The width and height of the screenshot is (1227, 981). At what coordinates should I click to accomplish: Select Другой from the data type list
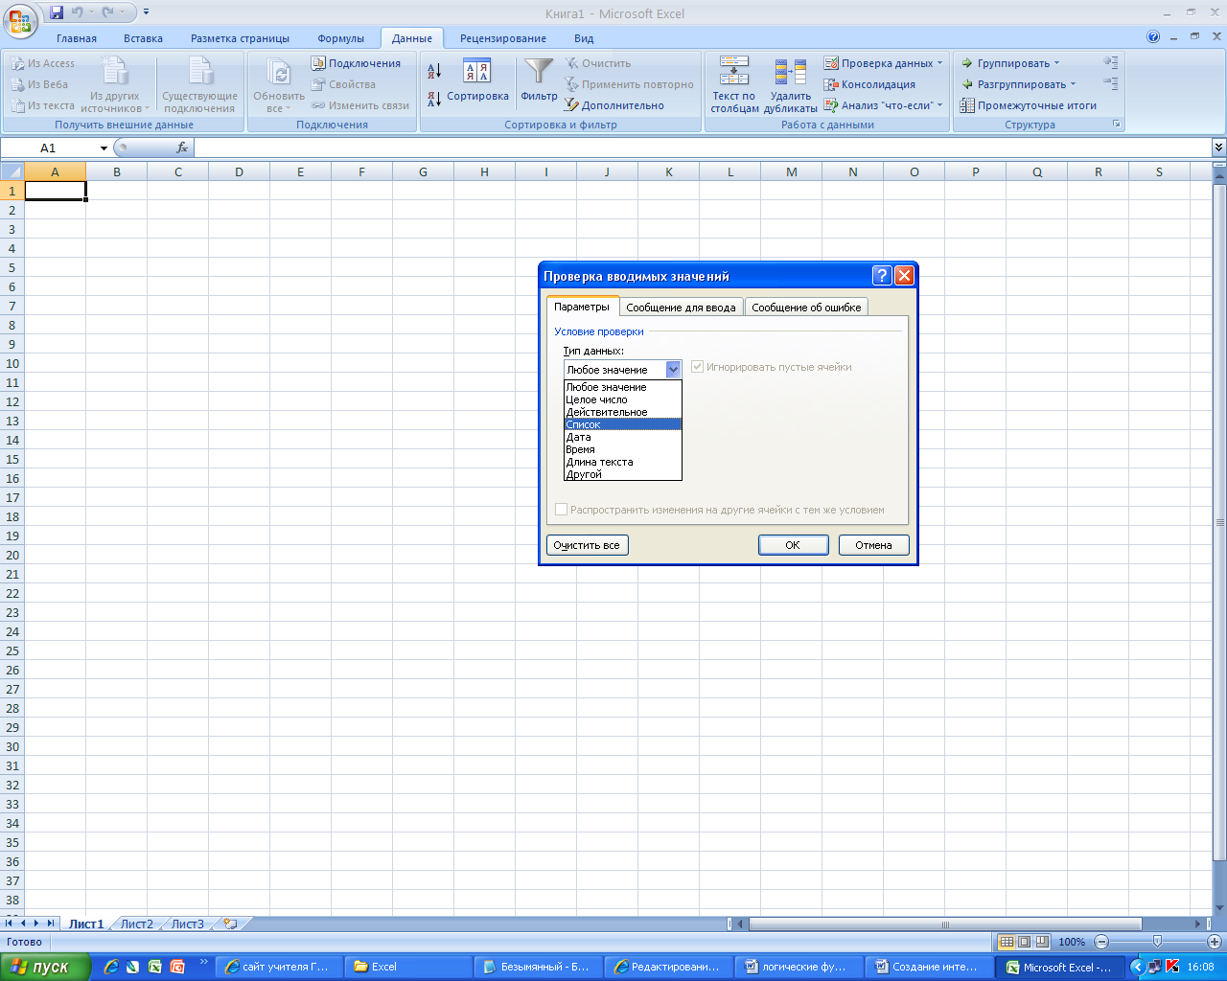pyautogui.click(x=623, y=474)
